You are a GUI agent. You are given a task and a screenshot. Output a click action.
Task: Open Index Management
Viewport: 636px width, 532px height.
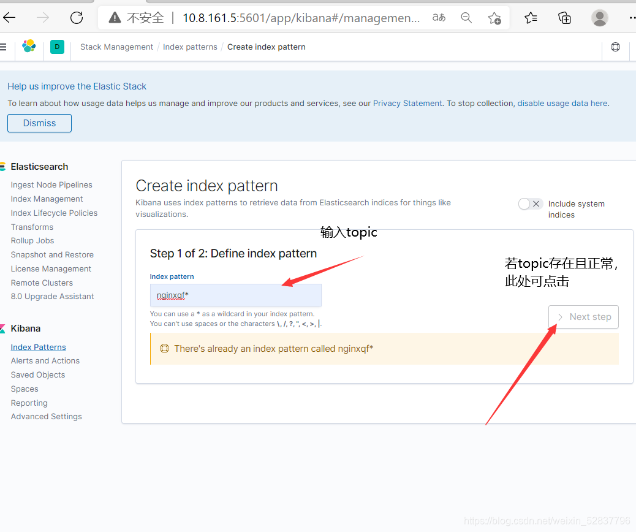47,199
